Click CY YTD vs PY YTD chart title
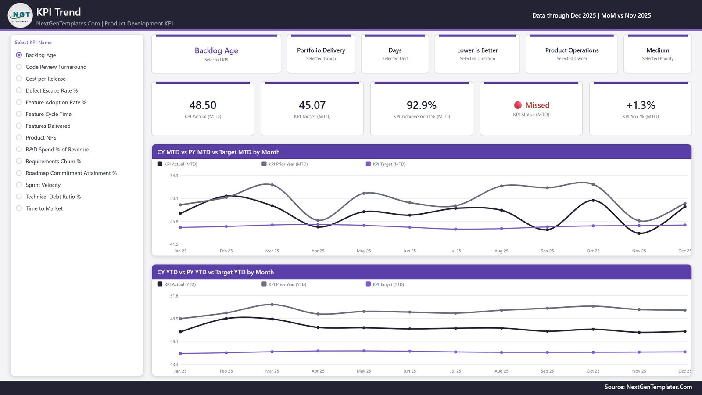The width and height of the screenshot is (702, 395). tap(215, 272)
